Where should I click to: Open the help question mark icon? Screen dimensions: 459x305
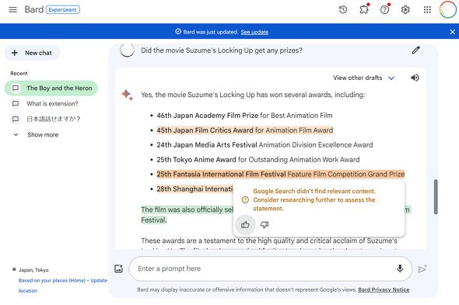click(x=385, y=9)
